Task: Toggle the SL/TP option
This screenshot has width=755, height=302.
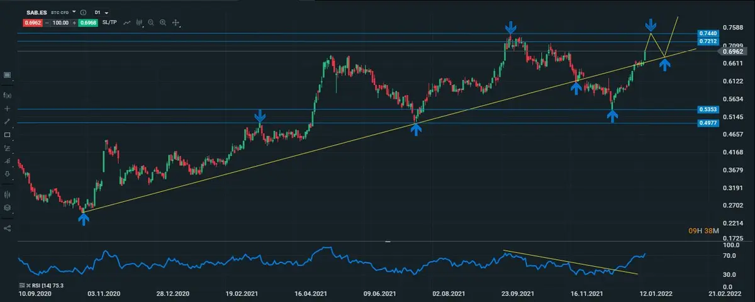Action: tap(109, 23)
